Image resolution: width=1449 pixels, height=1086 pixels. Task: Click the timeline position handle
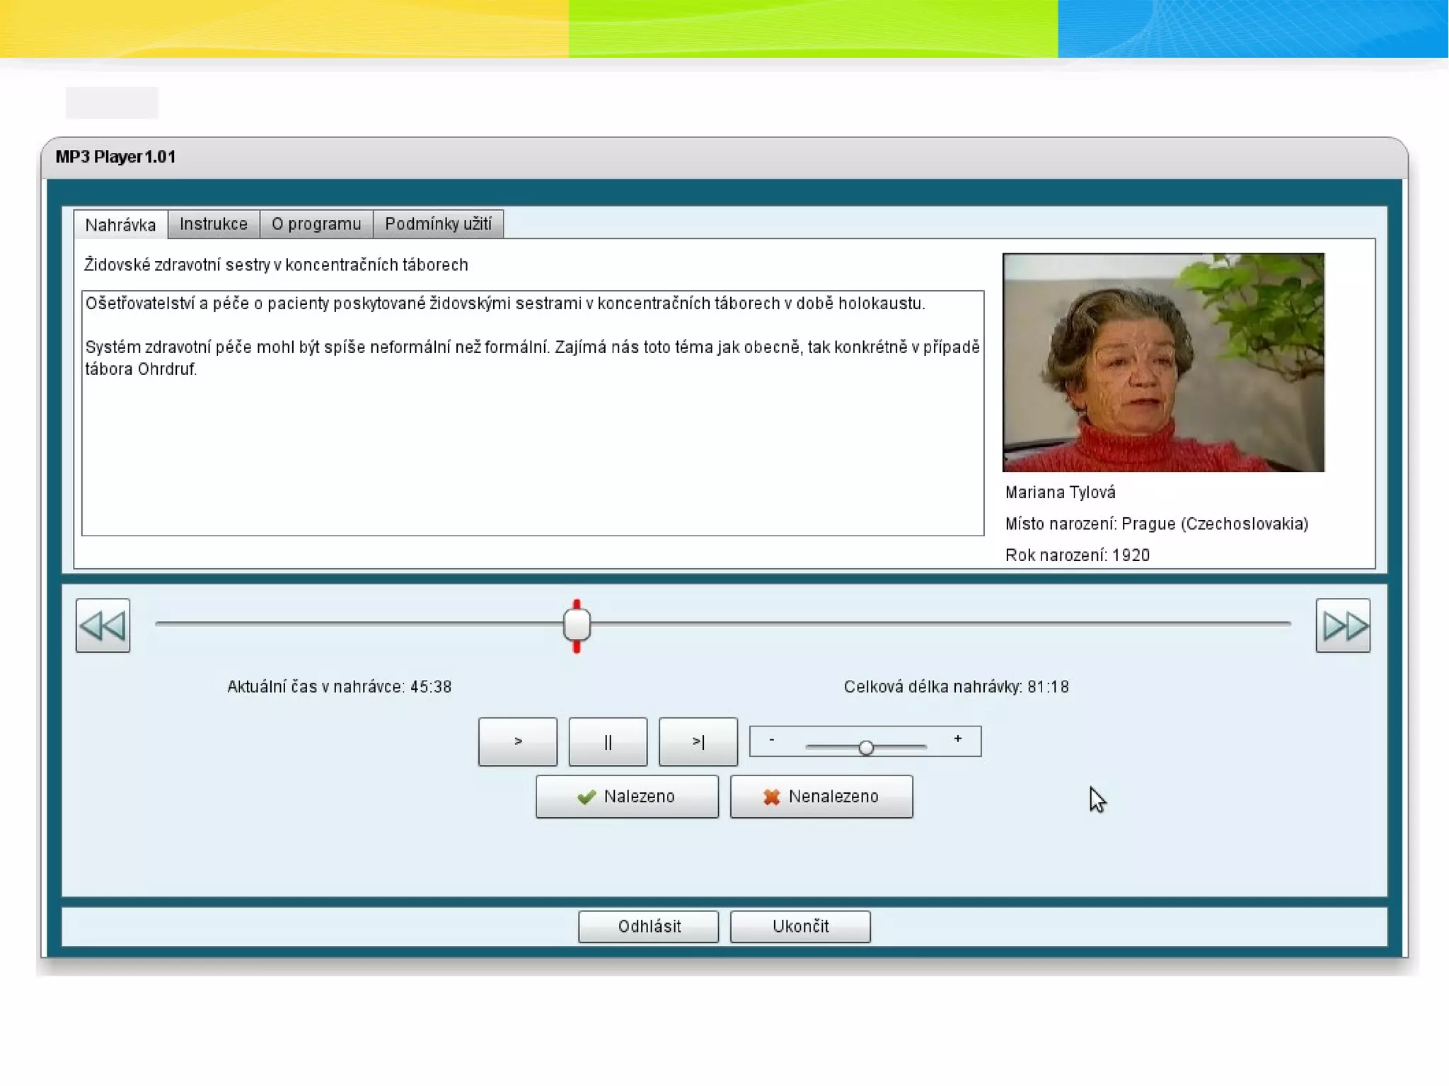coord(577,625)
